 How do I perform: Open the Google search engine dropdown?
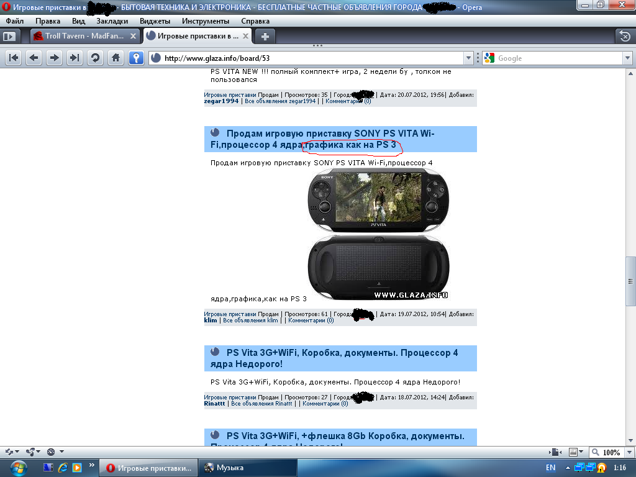tap(489, 58)
